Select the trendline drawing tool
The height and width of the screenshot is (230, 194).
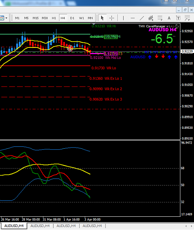coord(142,18)
